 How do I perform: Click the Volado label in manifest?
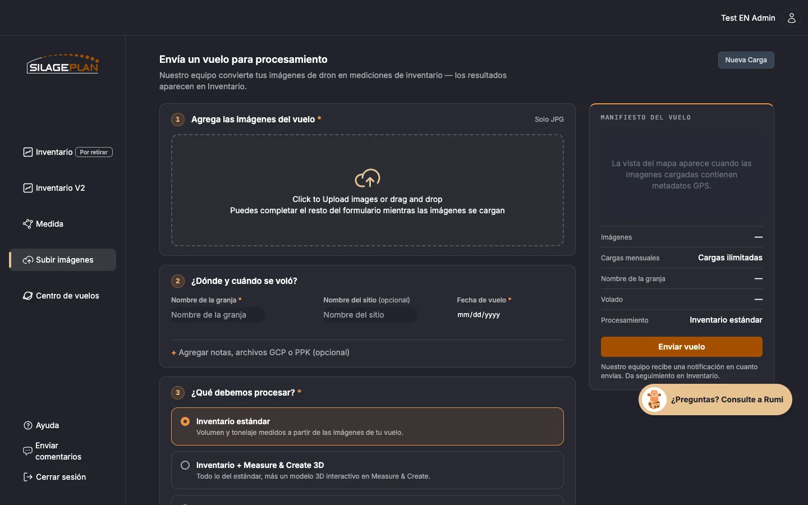point(612,300)
